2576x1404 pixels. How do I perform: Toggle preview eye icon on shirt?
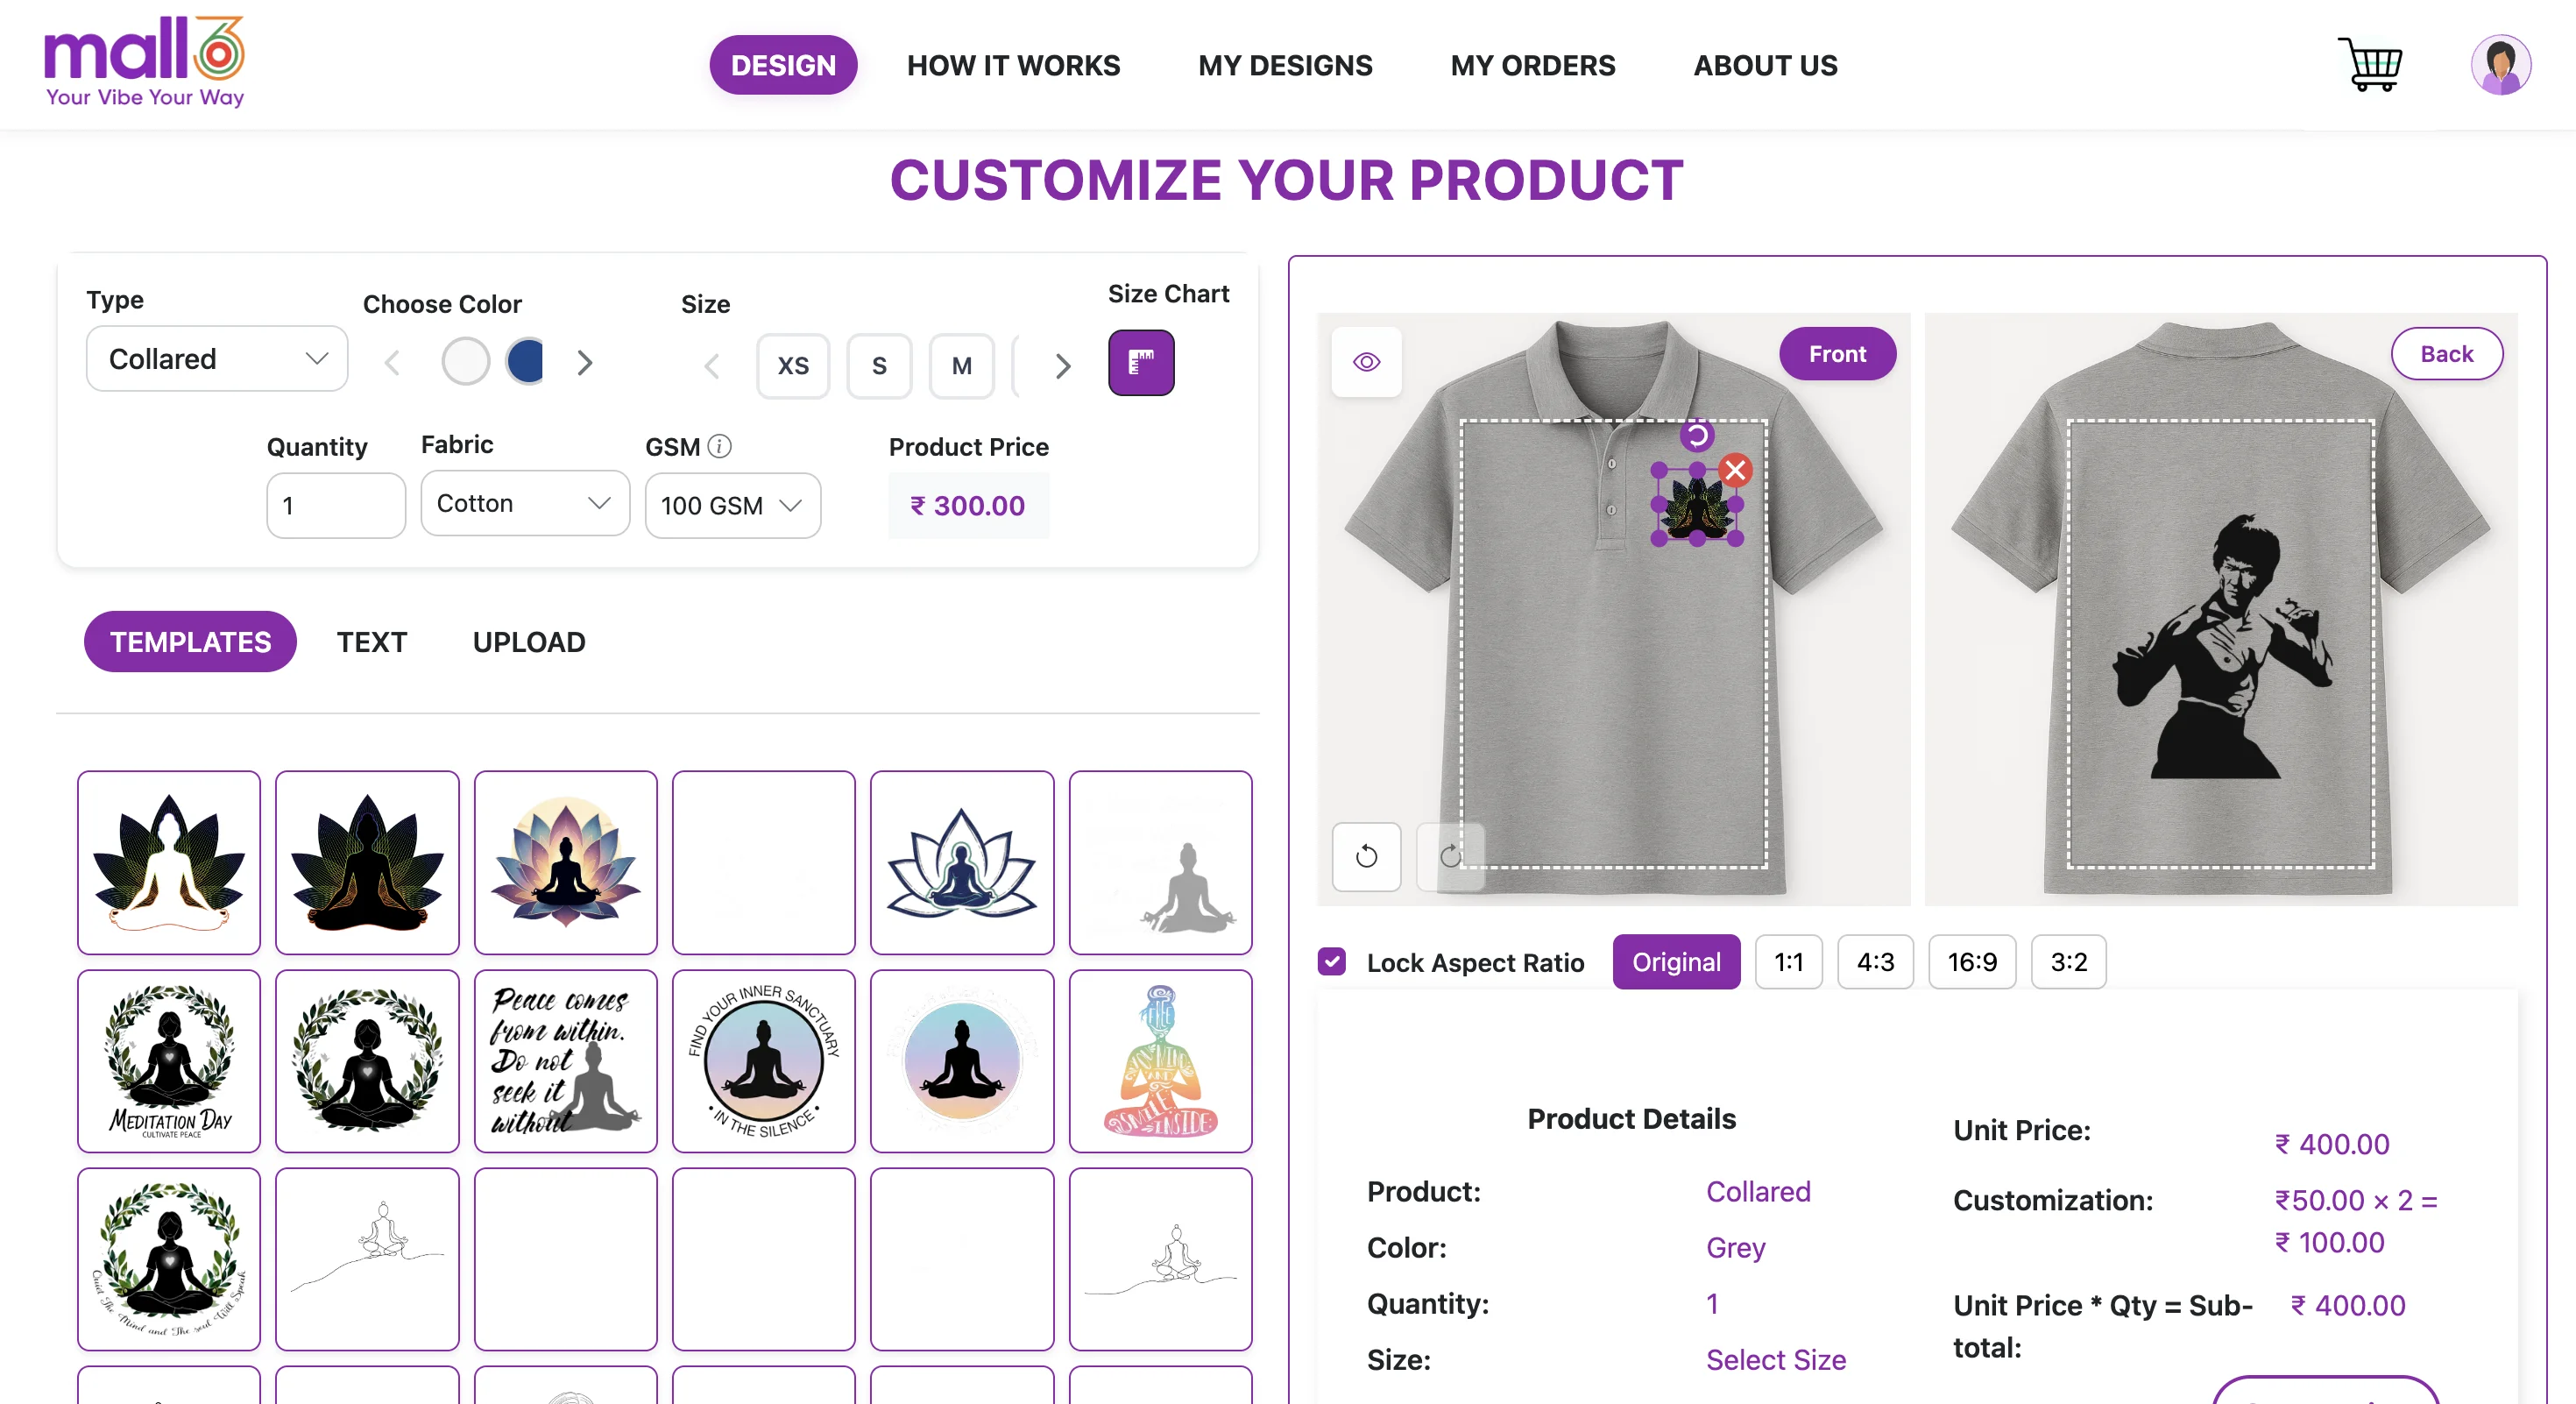(1366, 362)
